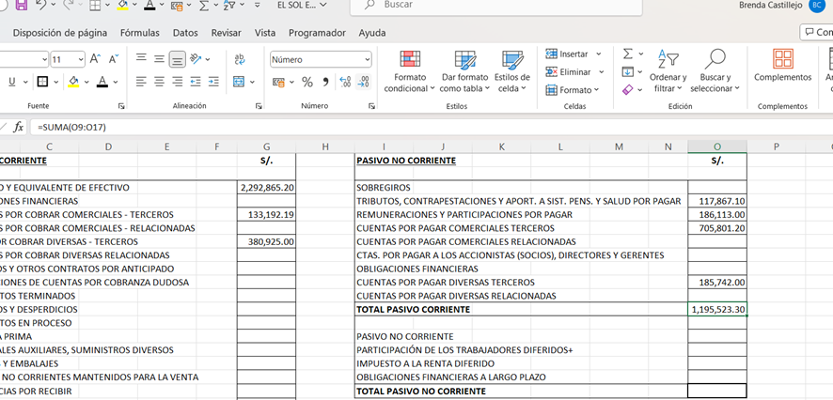This screenshot has height=400, width=833.
Task: Open the Formato condicional dropdown
Action: click(x=410, y=71)
